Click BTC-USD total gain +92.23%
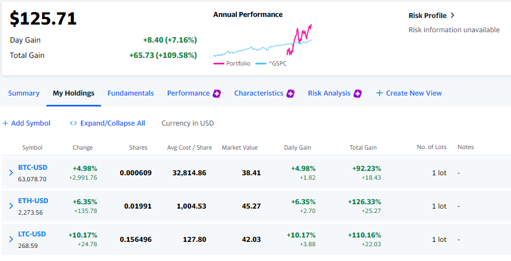This screenshot has width=511, height=261. click(367, 169)
